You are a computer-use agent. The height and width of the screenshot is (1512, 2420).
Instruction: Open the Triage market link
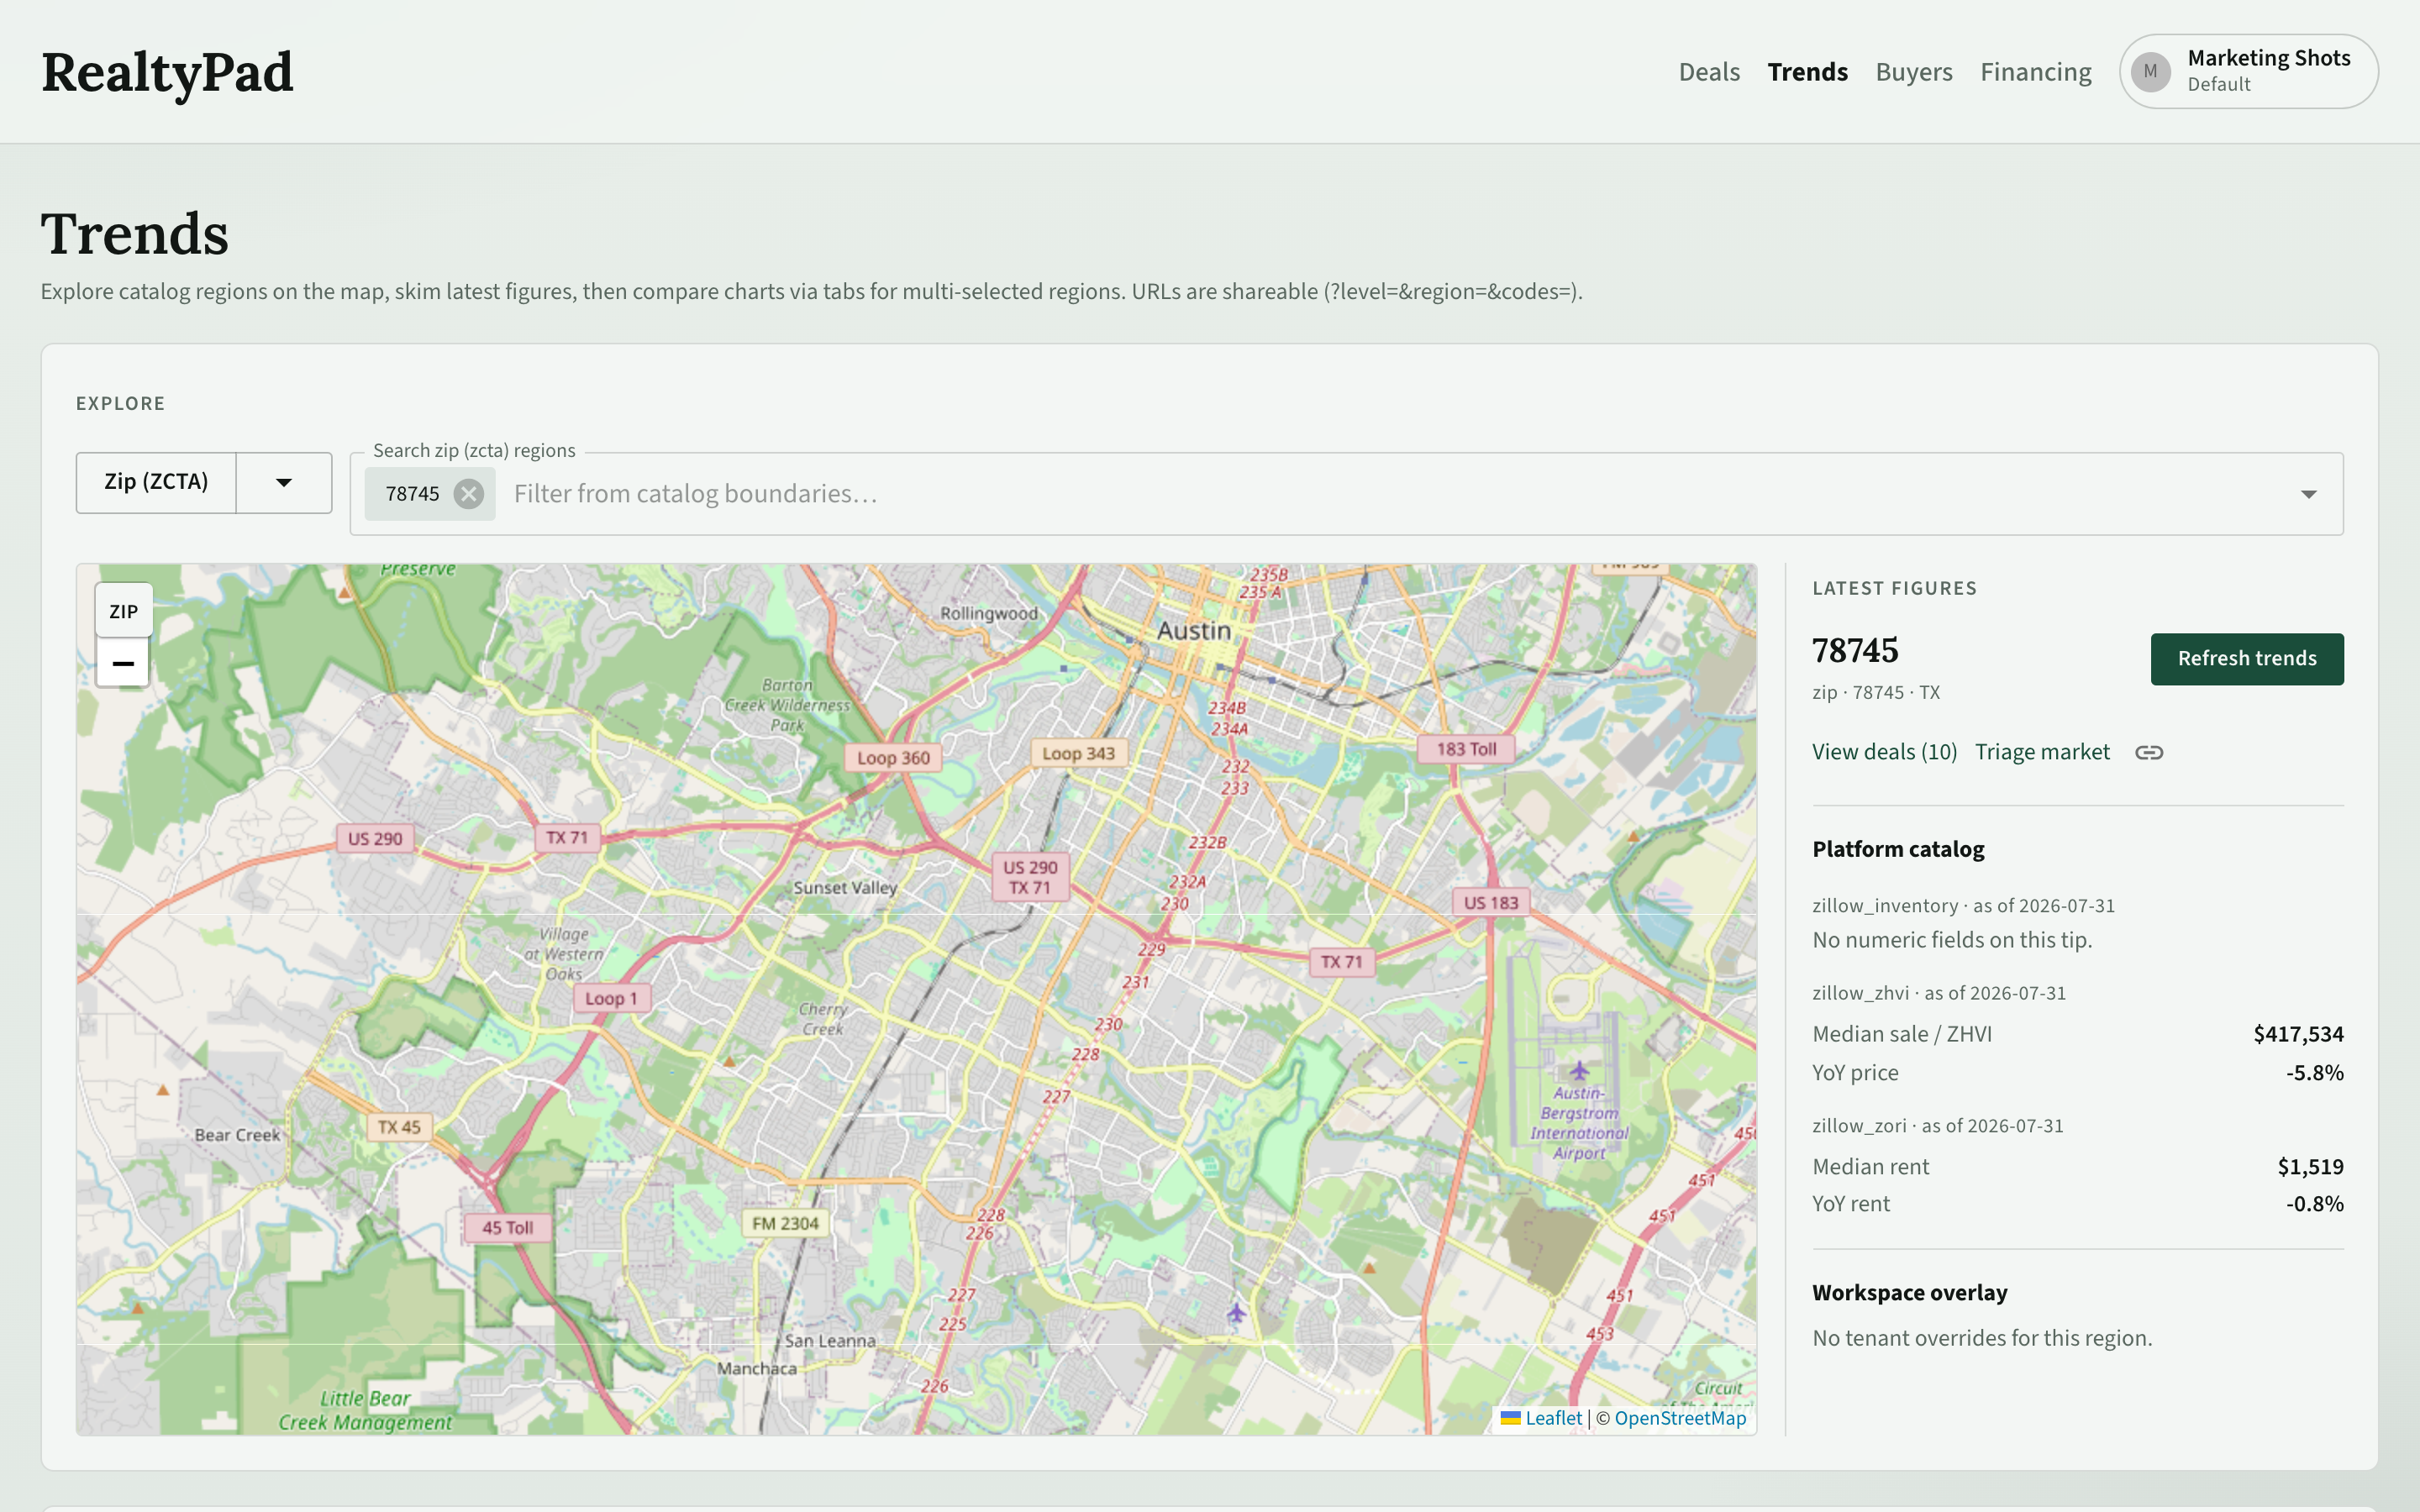[2041, 752]
